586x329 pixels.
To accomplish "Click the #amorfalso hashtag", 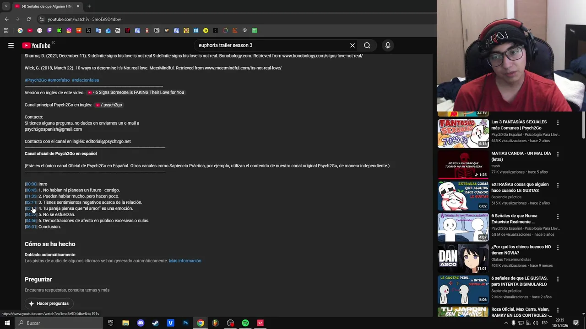I will coord(59,80).
